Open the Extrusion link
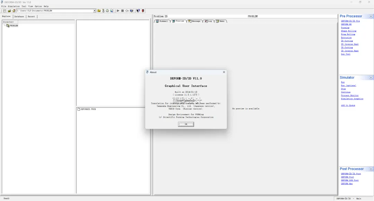The image size is (374, 201). pos(346,38)
